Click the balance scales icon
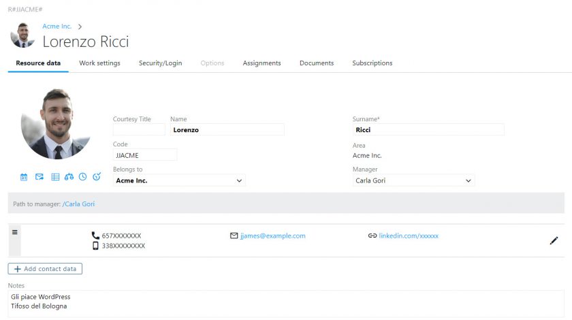This screenshot has height=320, width=572. 69,177
